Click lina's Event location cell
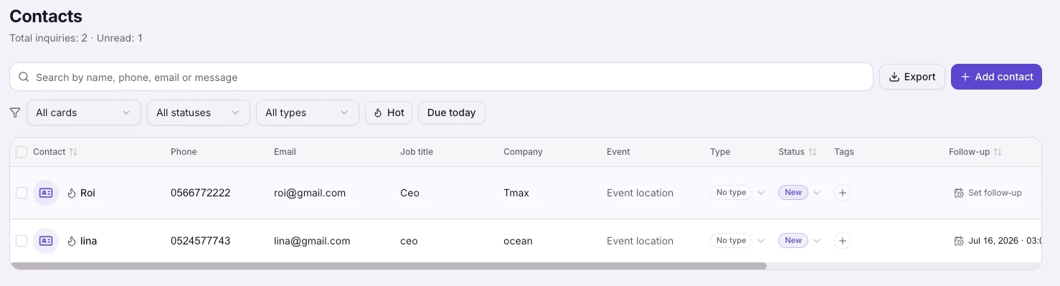The height and width of the screenshot is (286, 1060). [x=640, y=241]
